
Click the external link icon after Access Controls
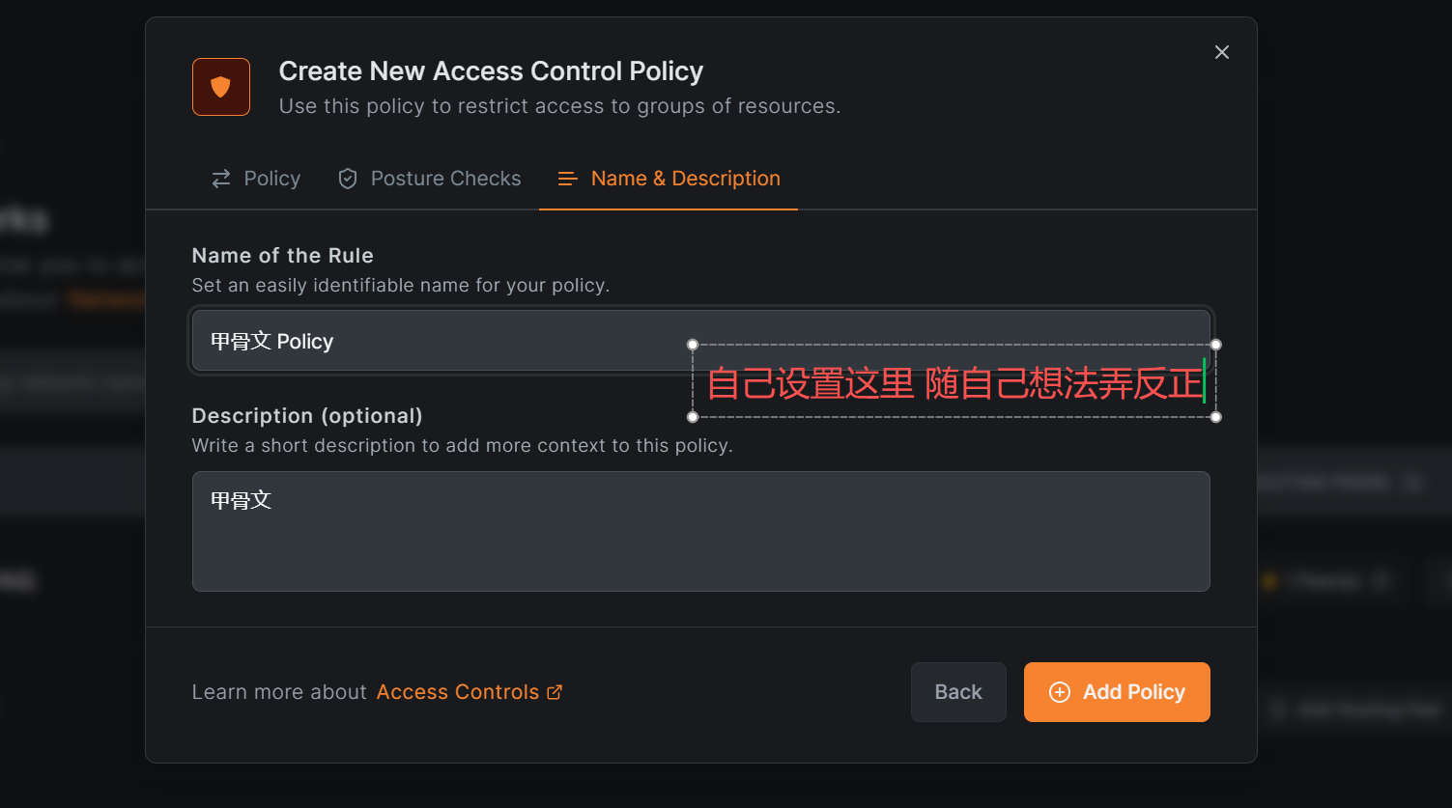[x=555, y=692]
